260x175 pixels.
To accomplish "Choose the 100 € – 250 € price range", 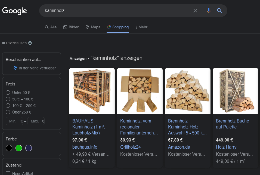I will click(x=8, y=106).
